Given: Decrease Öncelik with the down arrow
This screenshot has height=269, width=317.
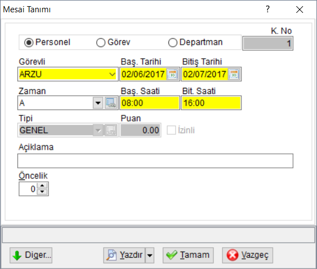Looking at the screenshot, I should [42, 192].
